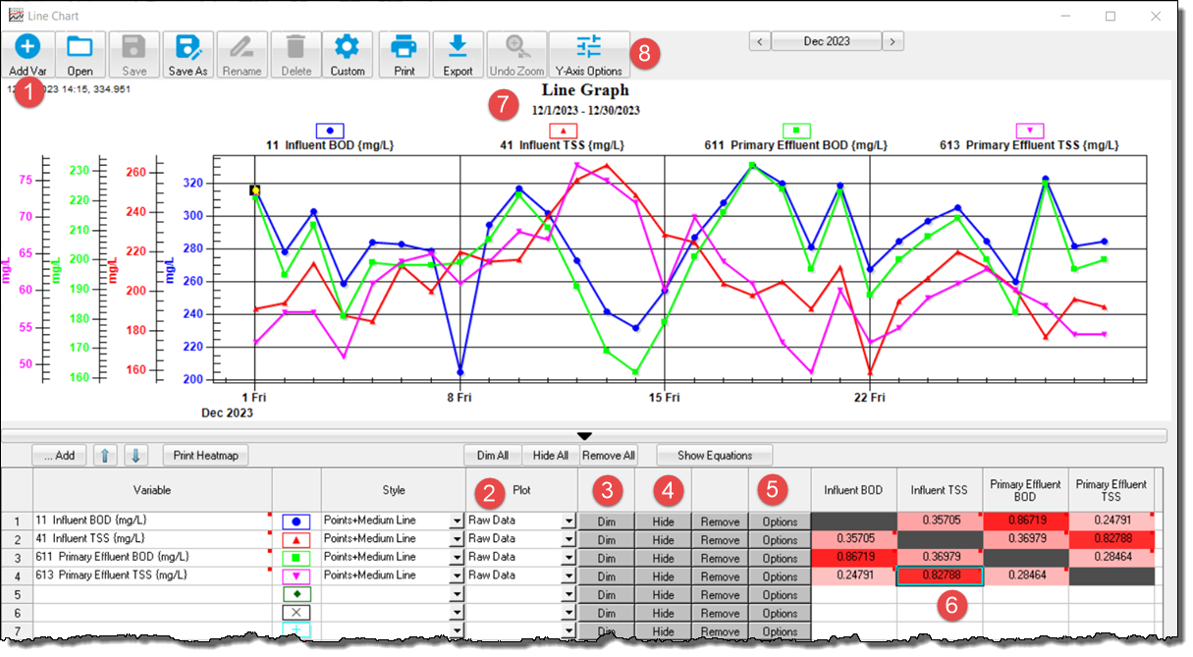Remove the Influent TSS variable
Screen dimensions: 1193x657
pos(721,539)
